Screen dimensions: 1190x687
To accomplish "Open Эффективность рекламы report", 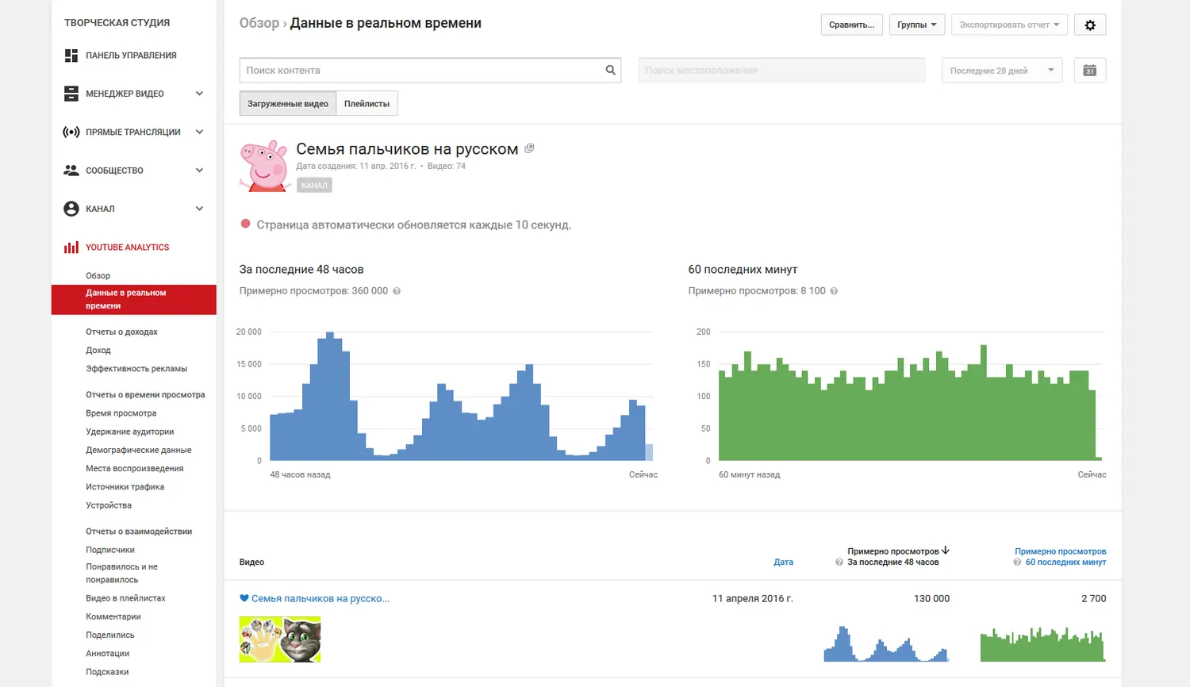I will [136, 369].
